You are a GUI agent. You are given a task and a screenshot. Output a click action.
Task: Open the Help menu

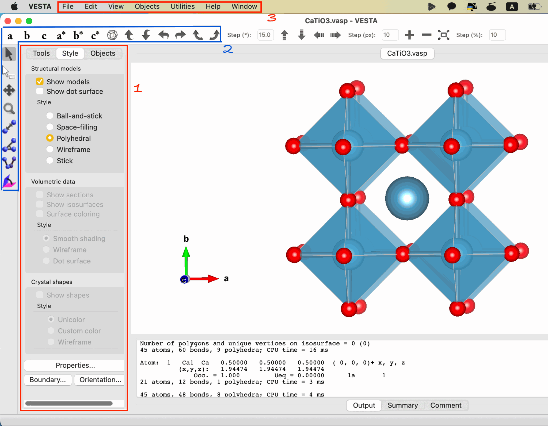pyautogui.click(x=213, y=6)
